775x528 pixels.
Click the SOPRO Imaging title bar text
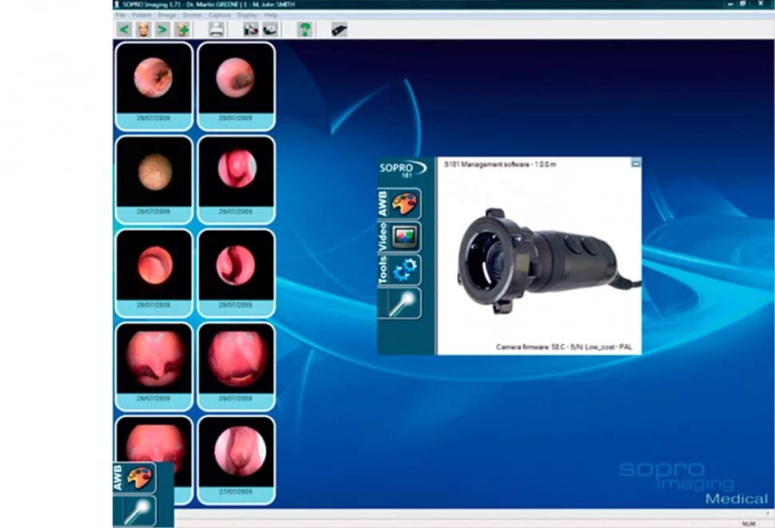pos(209,4)
